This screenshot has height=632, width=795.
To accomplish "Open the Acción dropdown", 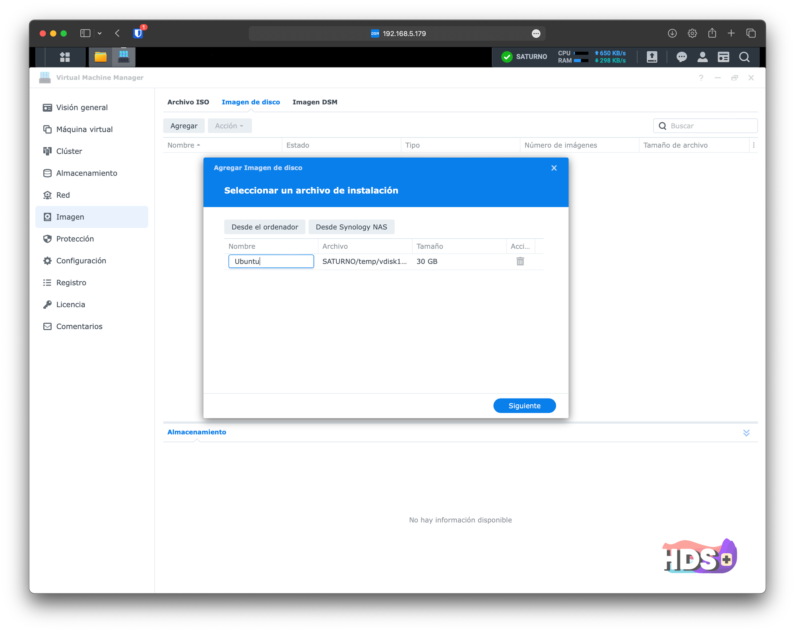I will coord(229,126).
